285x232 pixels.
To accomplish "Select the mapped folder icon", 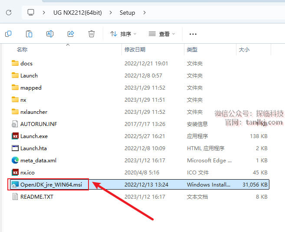I will [x=15, y=87].
